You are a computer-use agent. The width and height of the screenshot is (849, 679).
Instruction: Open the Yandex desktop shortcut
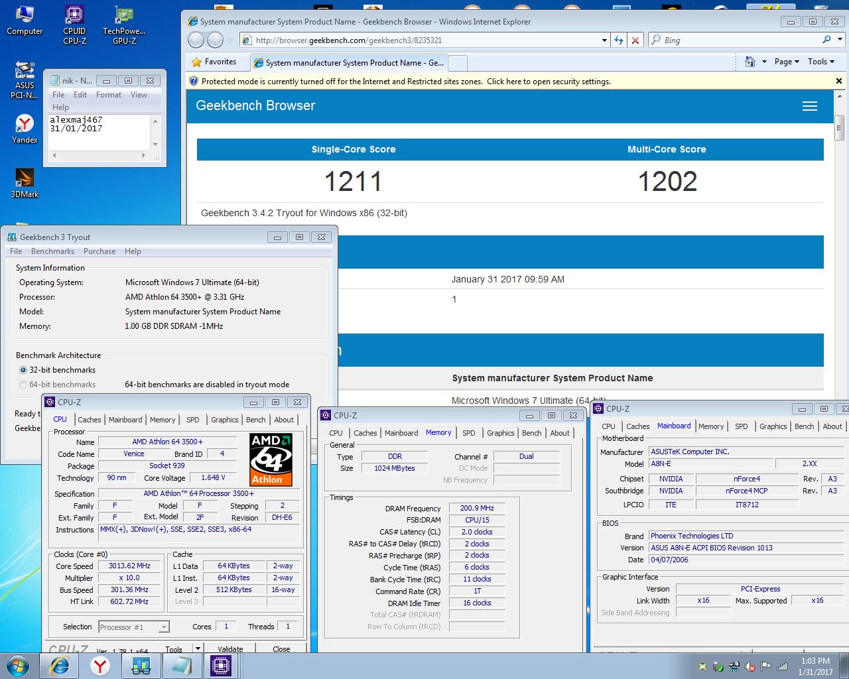point(25,129)
